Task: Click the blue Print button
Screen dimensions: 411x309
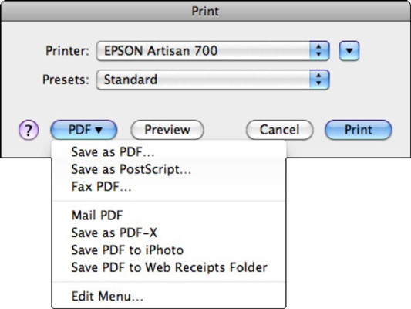Action: 359,130
